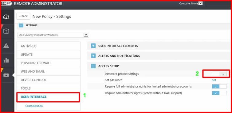Click the search field in top header
The image size is (232, 113).
(218, 4)
